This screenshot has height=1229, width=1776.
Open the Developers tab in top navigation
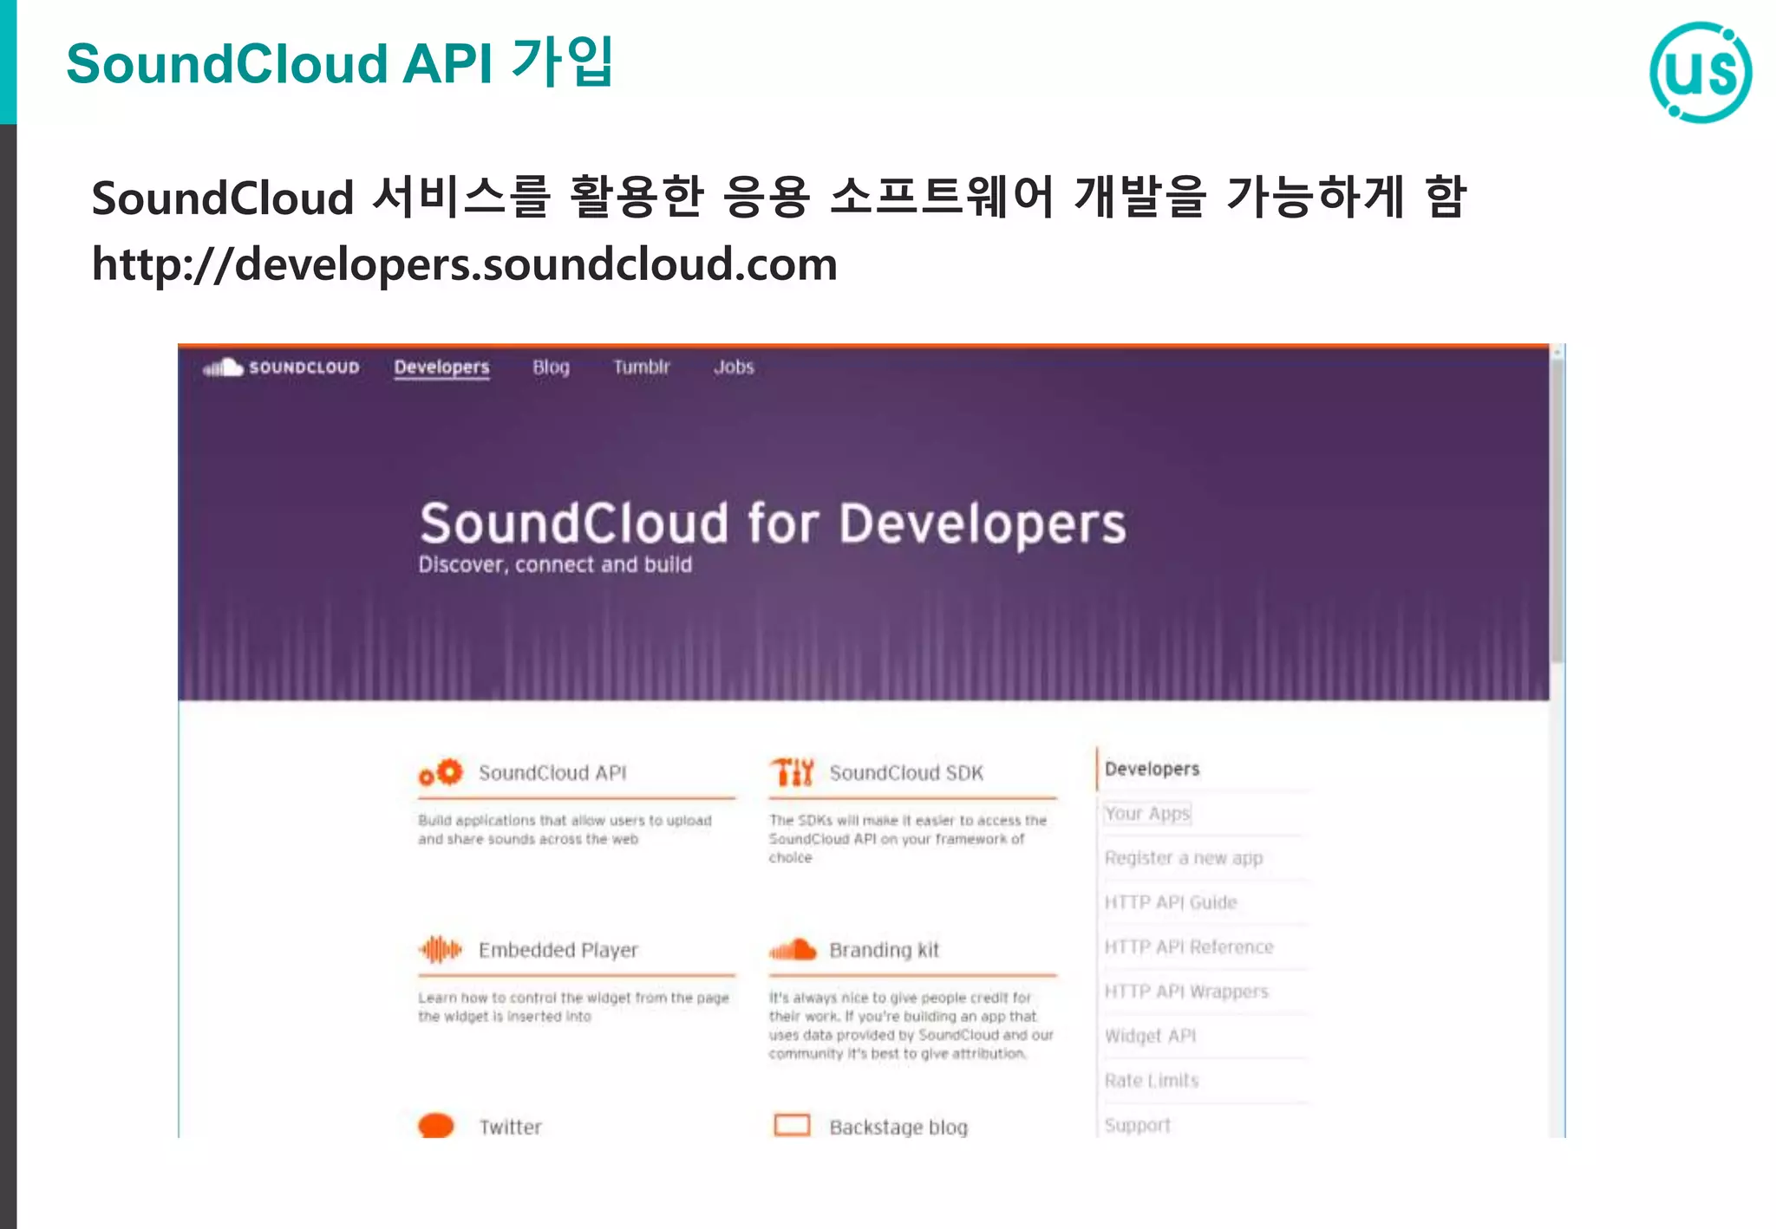[x=441, y=367]
